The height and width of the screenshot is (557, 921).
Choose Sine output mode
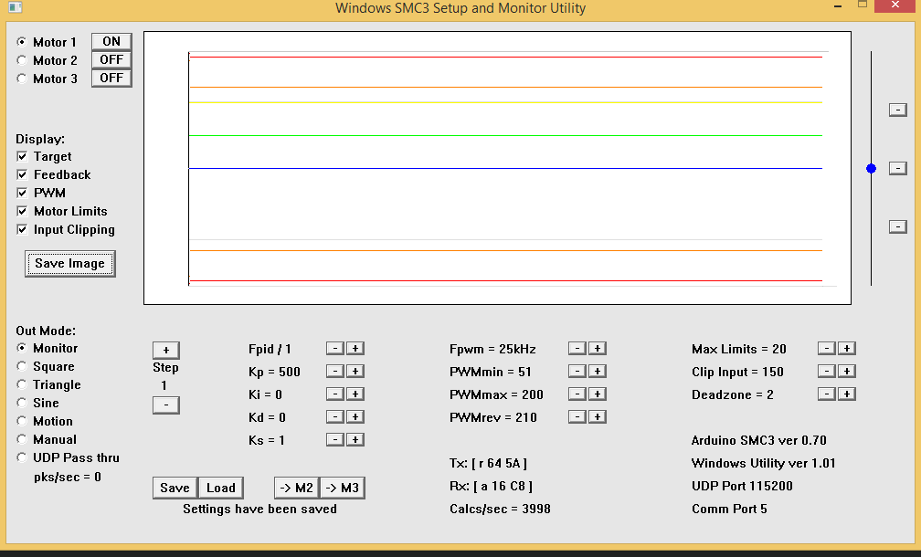tap(22, 403)
